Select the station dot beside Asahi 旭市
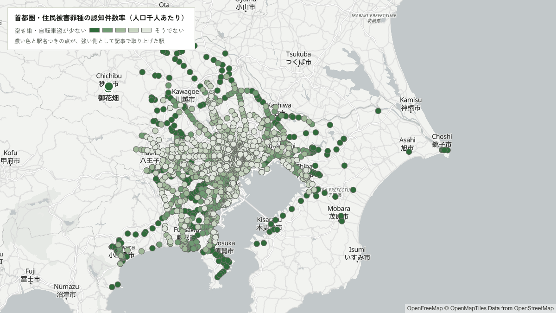This screenshot has height=313, width=556. (x=409, y=152)
